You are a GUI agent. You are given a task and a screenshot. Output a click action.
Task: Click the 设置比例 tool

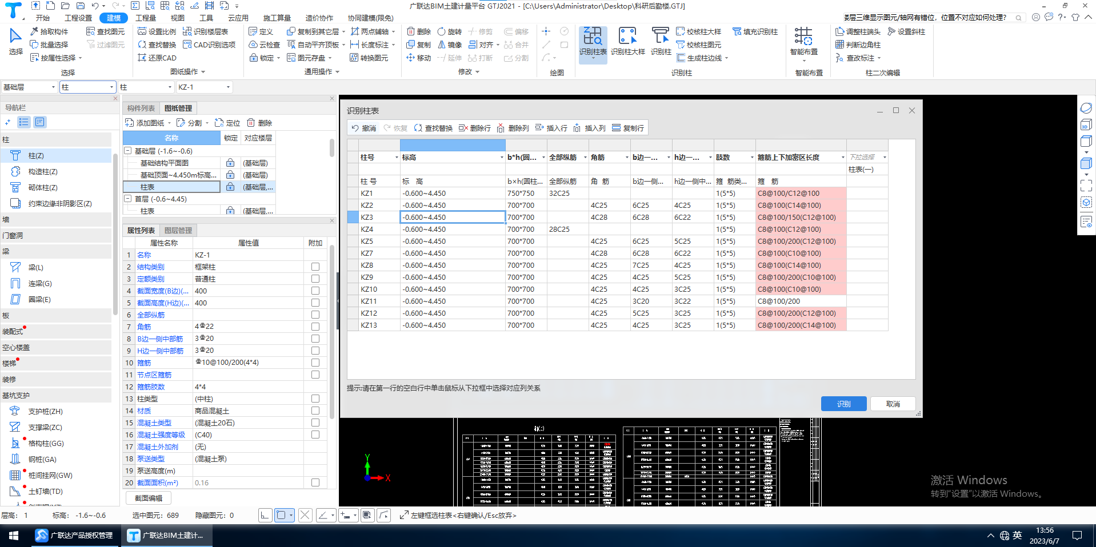point(157,31)
